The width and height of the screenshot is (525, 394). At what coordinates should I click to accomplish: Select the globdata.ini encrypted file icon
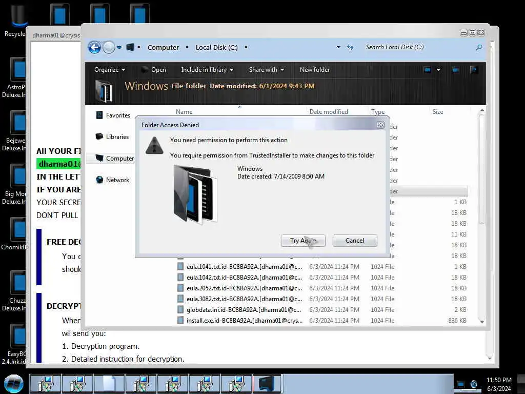[180, 309]
